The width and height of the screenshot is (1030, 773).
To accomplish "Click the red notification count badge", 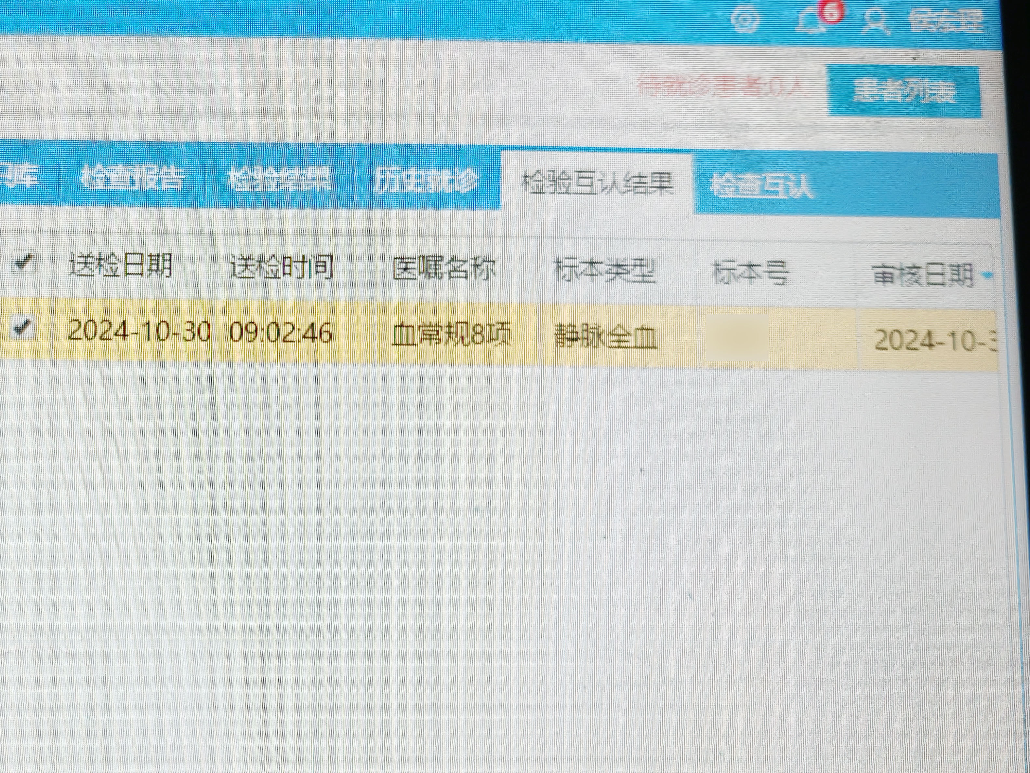I will coord(831,13).
